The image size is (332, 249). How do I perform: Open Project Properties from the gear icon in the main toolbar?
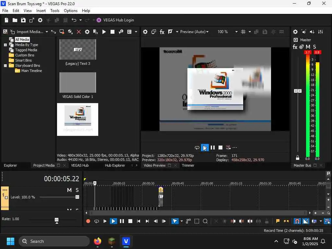tap(40, 20)
